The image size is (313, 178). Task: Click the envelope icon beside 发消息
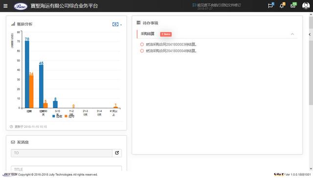point(13,142)
